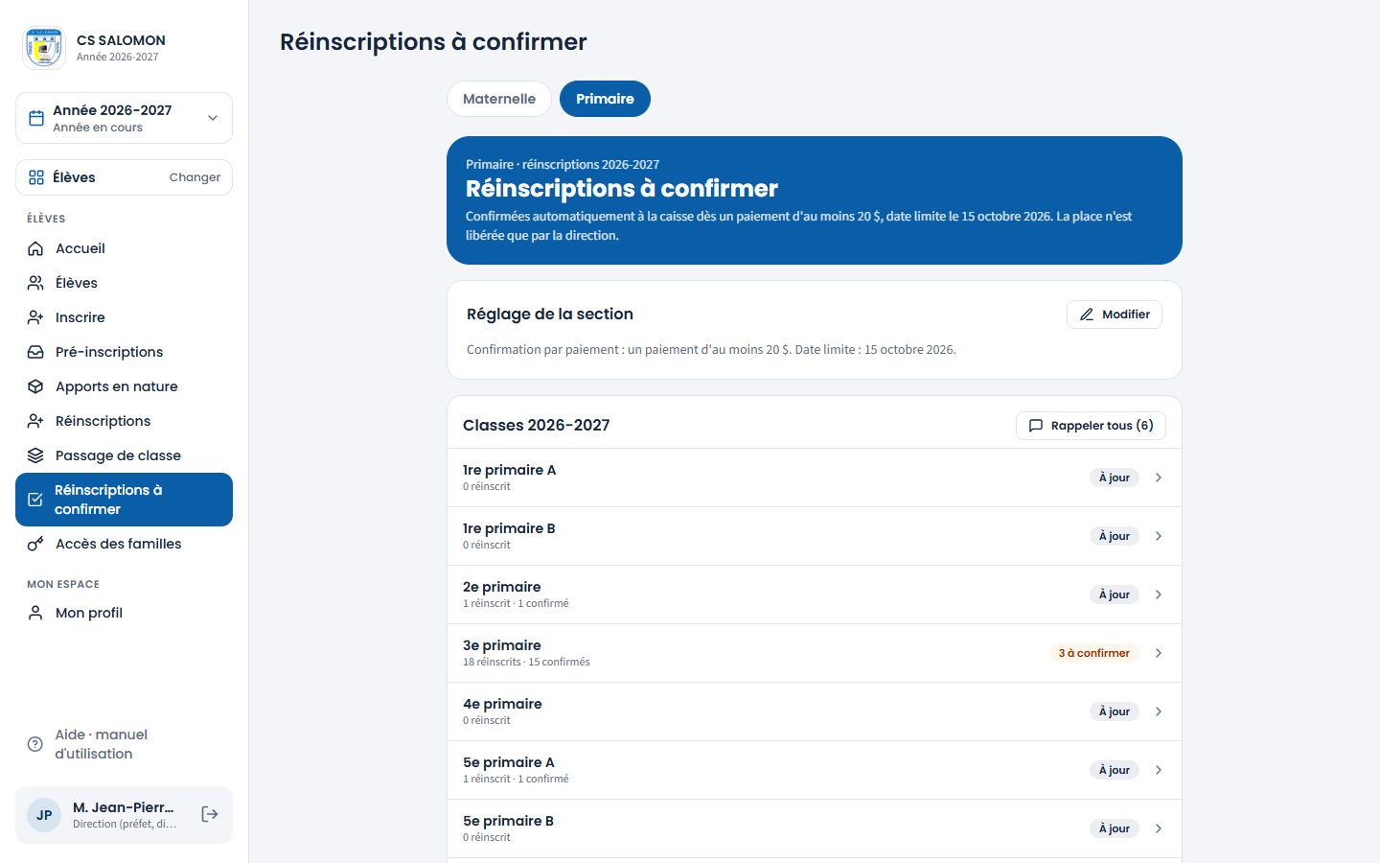The image size is (1380, 863).
Task: Expand the 4e primaire row chevron
Action: 1159,711
